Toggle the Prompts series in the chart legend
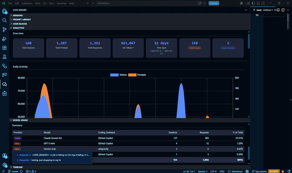The width and height of the screenshot is (292, 173). tap(137, 75)
